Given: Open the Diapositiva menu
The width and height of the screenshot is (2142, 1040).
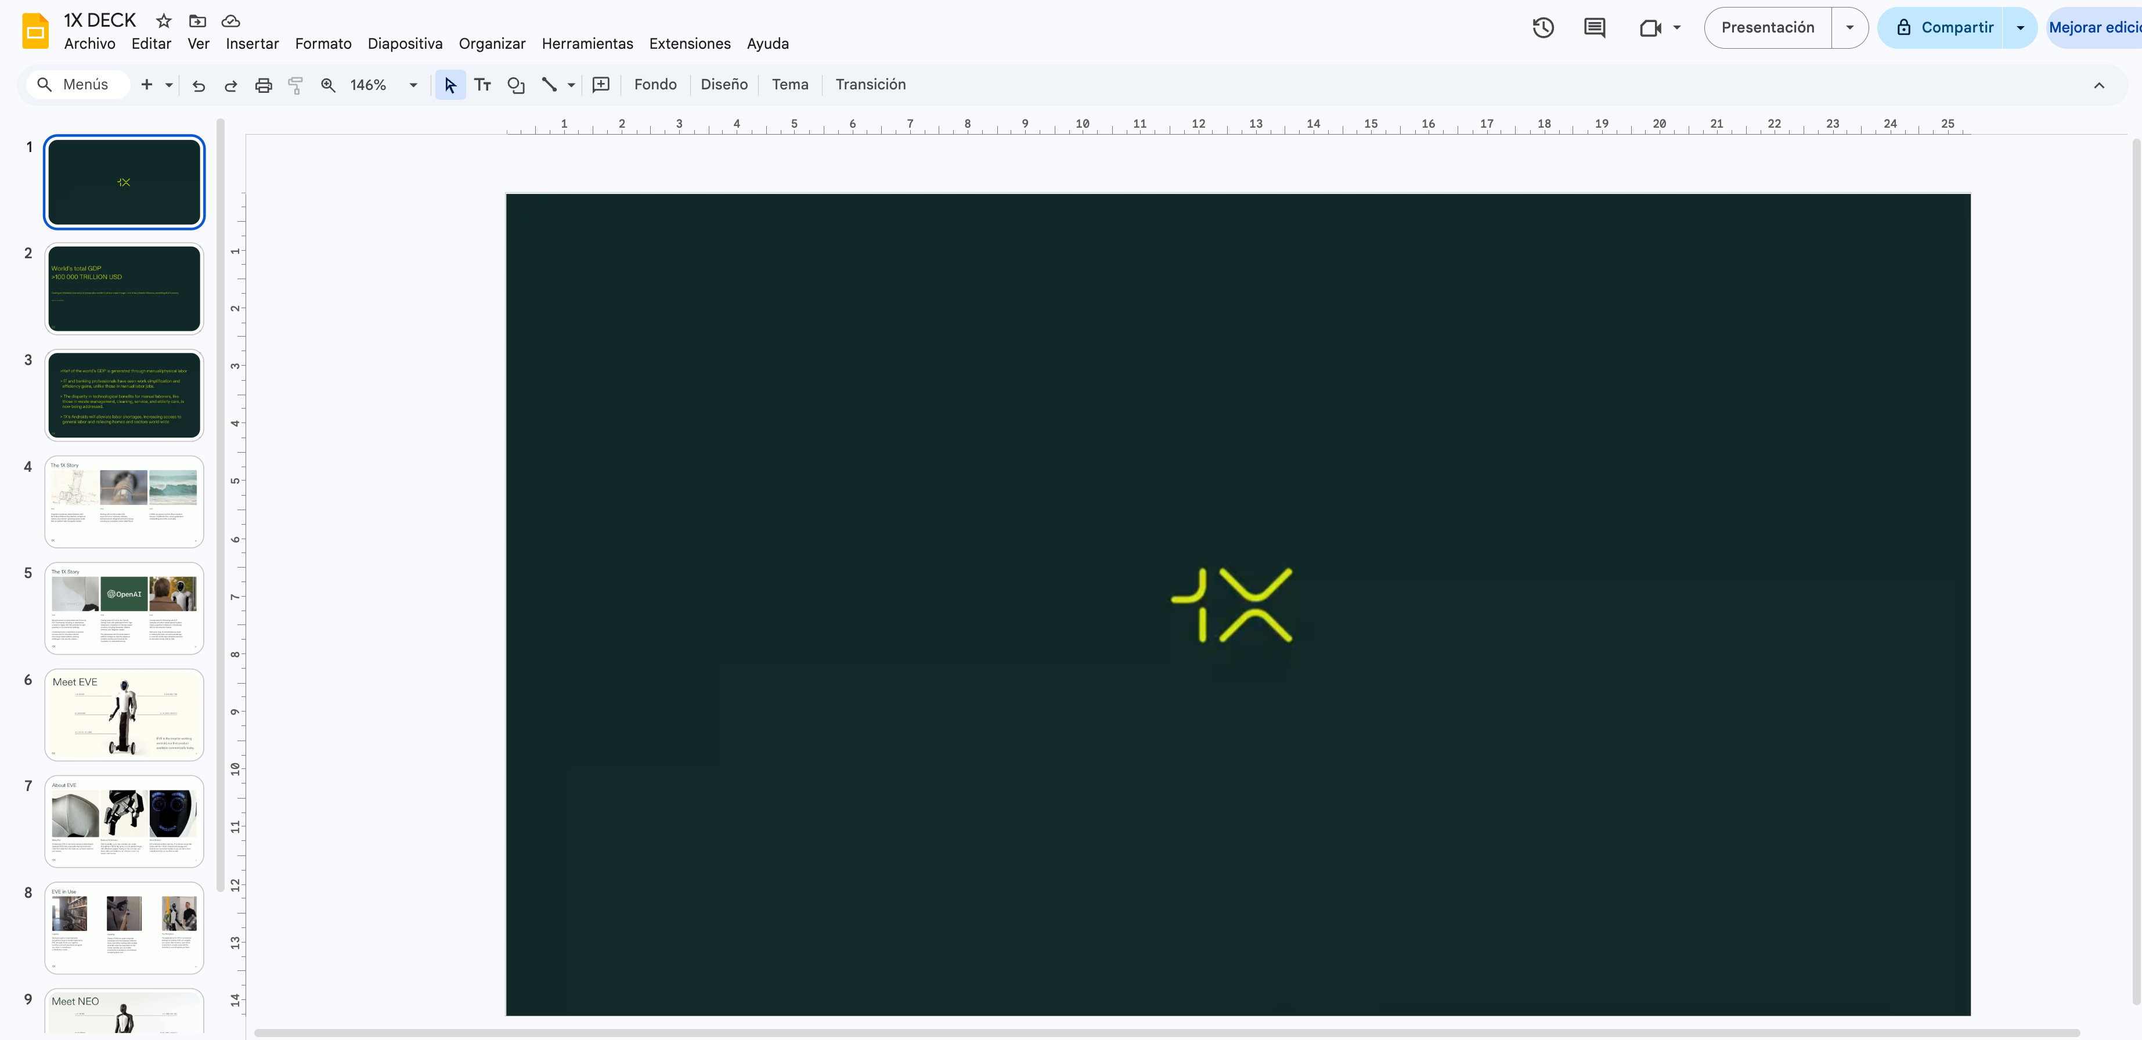Looking at the screenshot, I should (x=405, y=43).
